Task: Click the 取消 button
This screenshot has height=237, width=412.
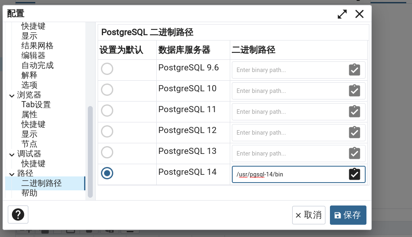Action: click(x=309, y=215)
